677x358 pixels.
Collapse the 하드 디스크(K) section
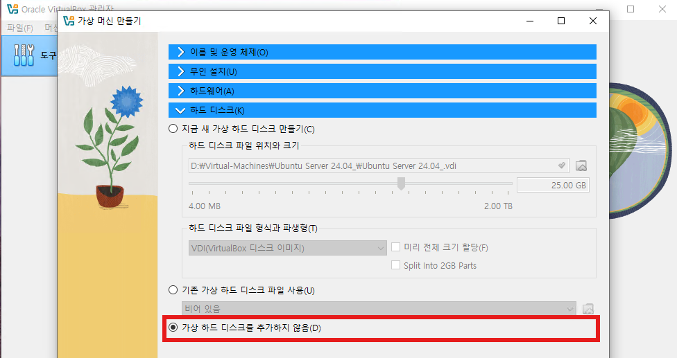click(x=382, y=110)
